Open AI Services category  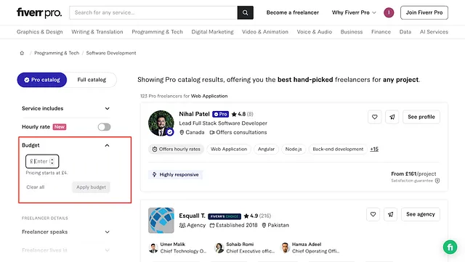pyautogui.click(x=434, y=32)
